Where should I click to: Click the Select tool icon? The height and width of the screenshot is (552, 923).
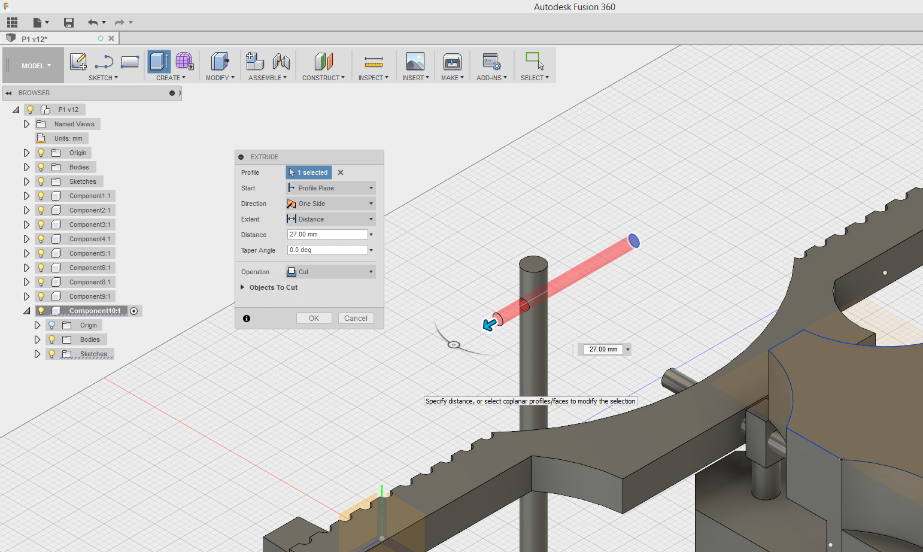[535, 61]
